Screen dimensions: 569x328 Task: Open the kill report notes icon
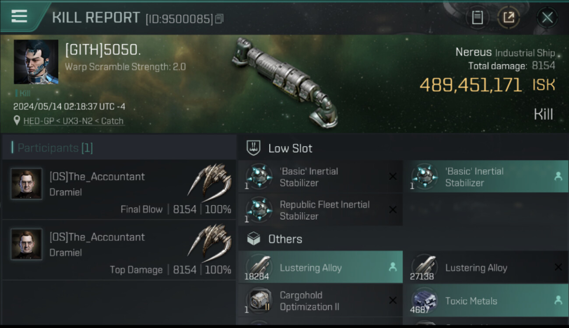pos(477,17)
